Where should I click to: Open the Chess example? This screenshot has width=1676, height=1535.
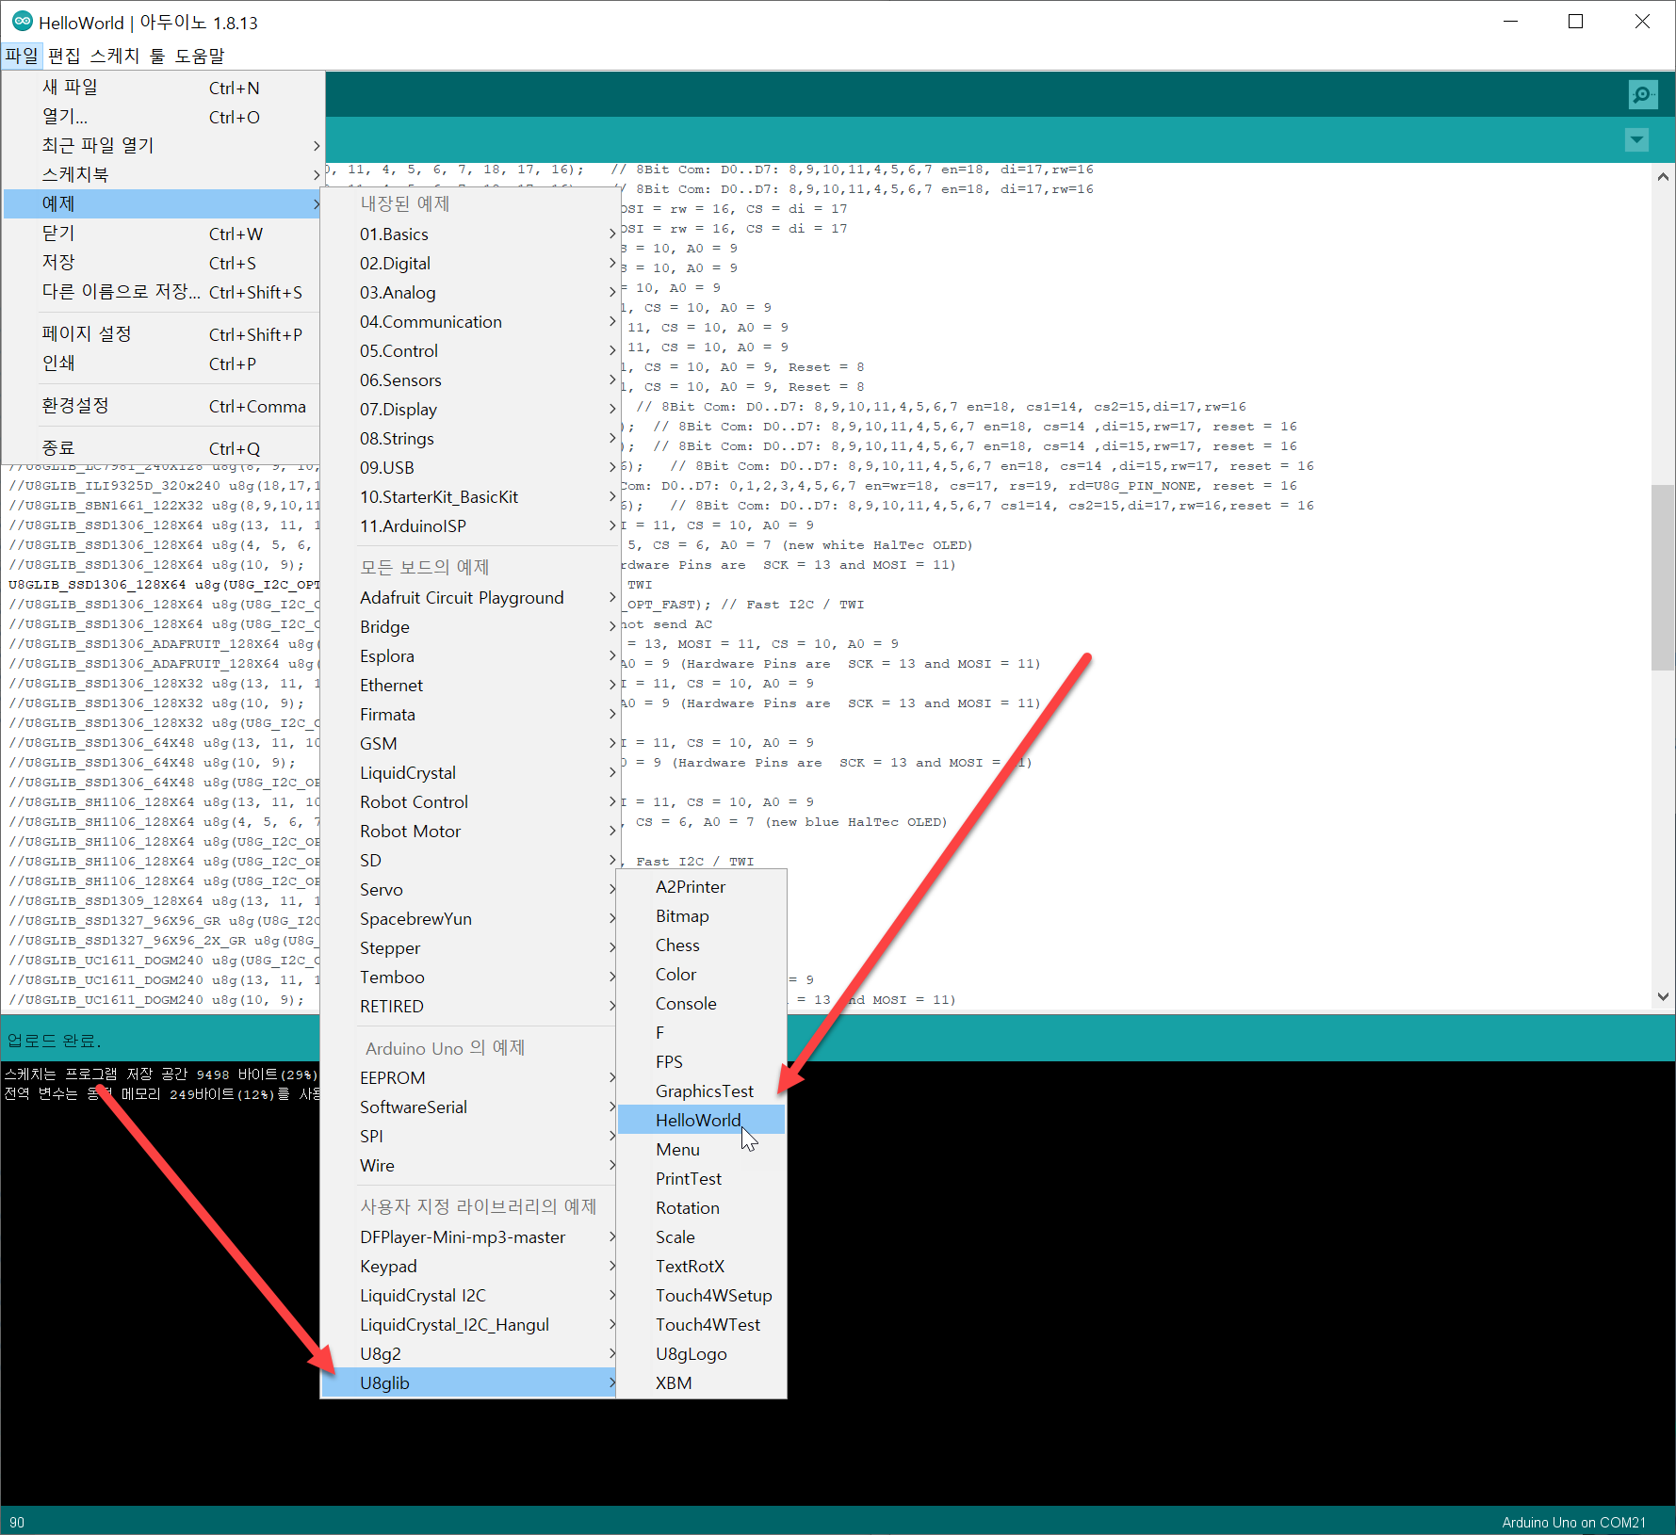coord(701,945)
